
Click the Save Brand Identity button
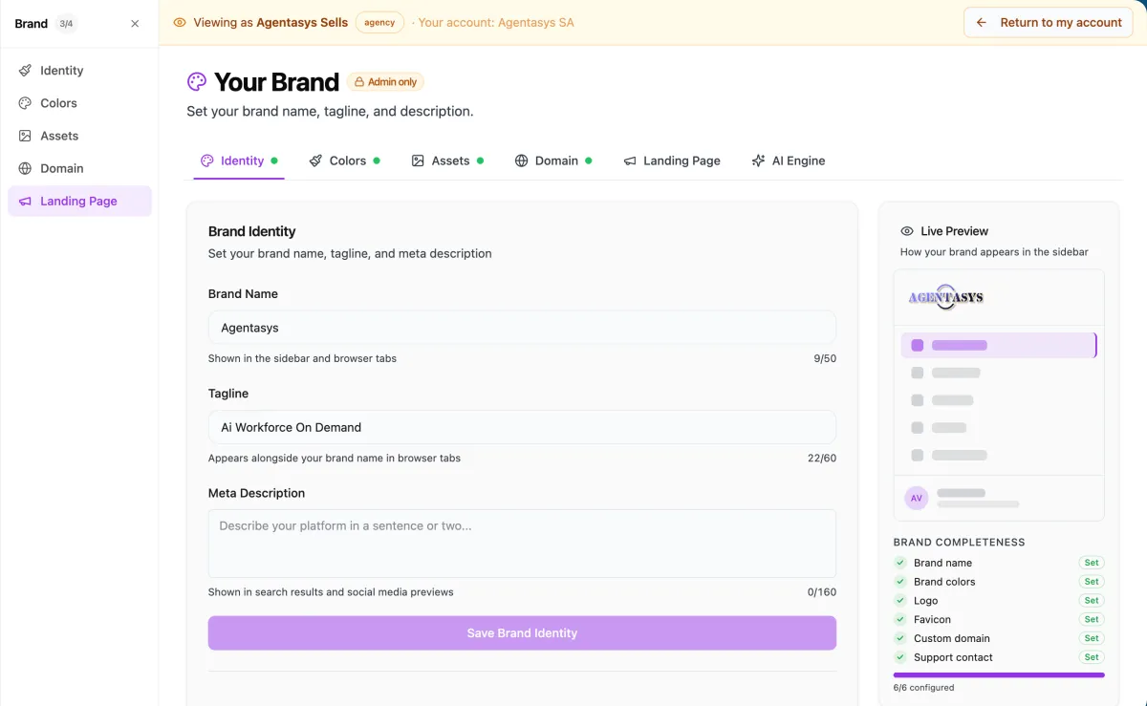[522, 633]
